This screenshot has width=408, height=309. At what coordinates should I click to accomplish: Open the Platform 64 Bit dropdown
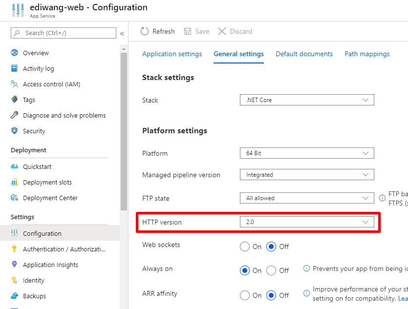point(307,153)
